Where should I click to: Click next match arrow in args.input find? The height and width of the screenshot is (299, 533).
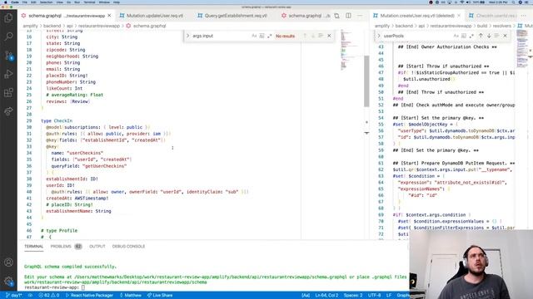coord(313,36)
